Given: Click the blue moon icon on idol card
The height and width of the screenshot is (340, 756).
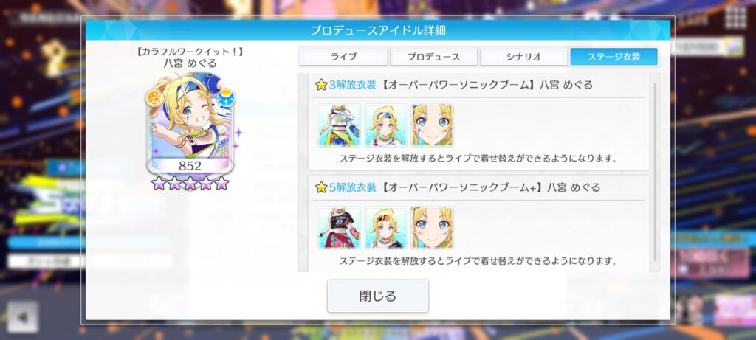Looking at the screenshot, I should pyautogui.click(x=226, y=98).
